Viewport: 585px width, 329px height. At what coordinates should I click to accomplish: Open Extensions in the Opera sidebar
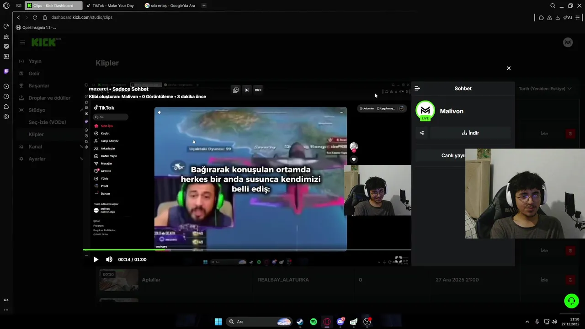point(6,106)
